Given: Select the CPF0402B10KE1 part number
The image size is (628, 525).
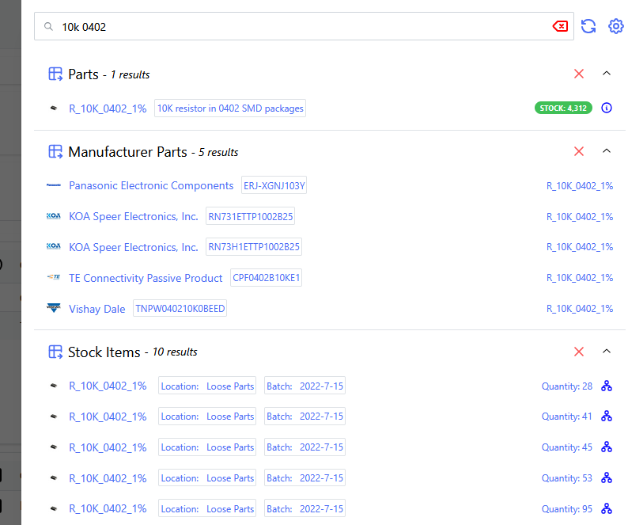Looking at the screenshot, I should (266, 278).
